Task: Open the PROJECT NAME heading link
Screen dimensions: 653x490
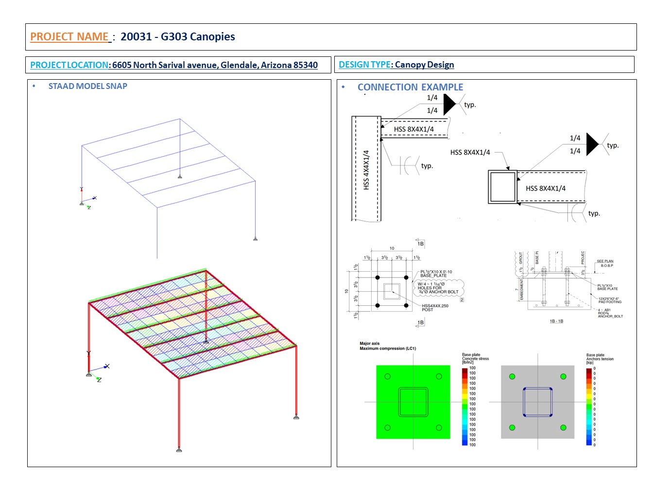Action: [x=69, y=37]
